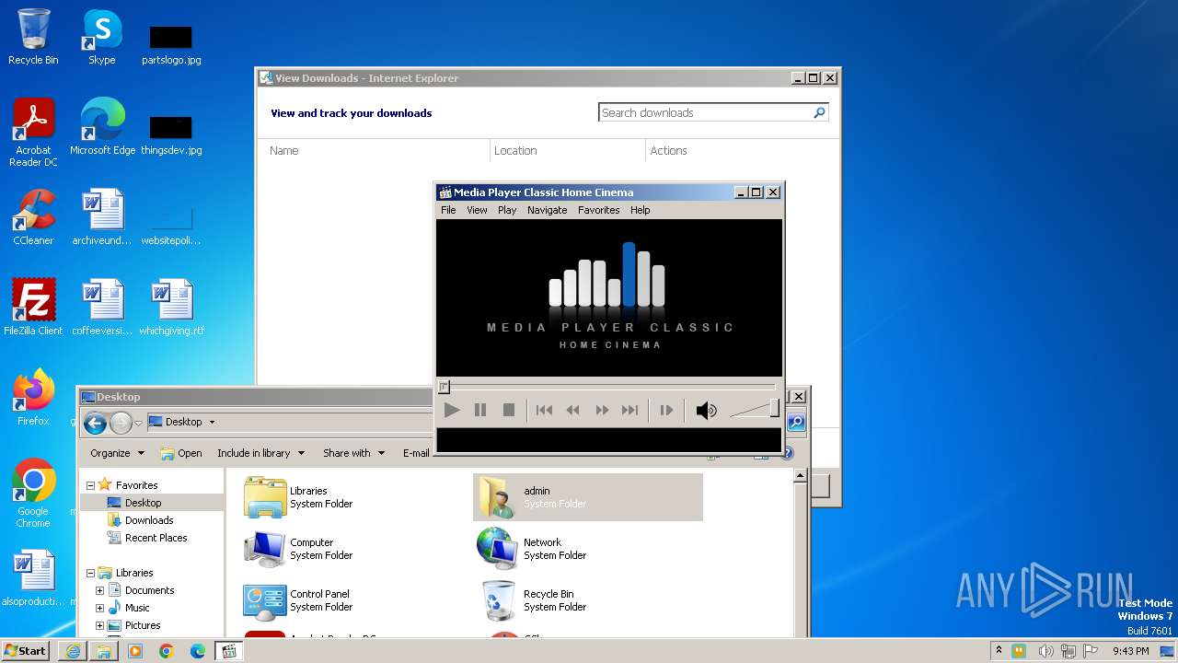Screen dimensions: 1178x663
Task: Open the recent pages dropdown arrow in Explorer
Action: click(138, 423)
